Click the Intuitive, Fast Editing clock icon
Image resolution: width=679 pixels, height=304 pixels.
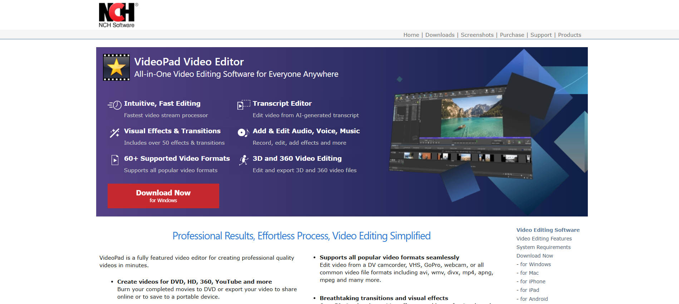tap(115, 105)
